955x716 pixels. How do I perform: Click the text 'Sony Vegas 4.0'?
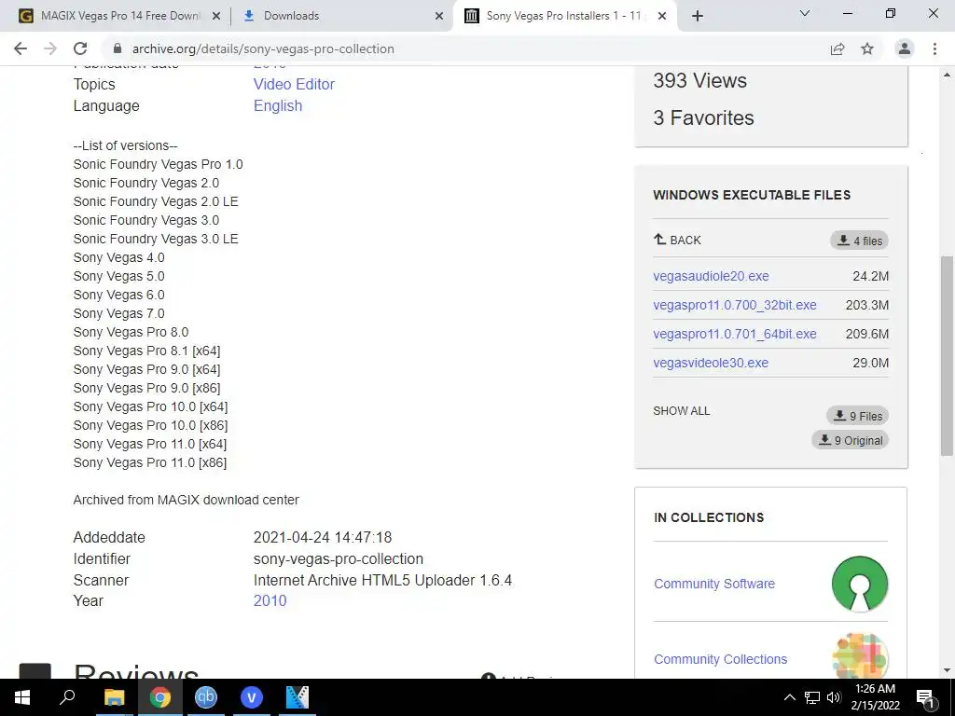118,257
